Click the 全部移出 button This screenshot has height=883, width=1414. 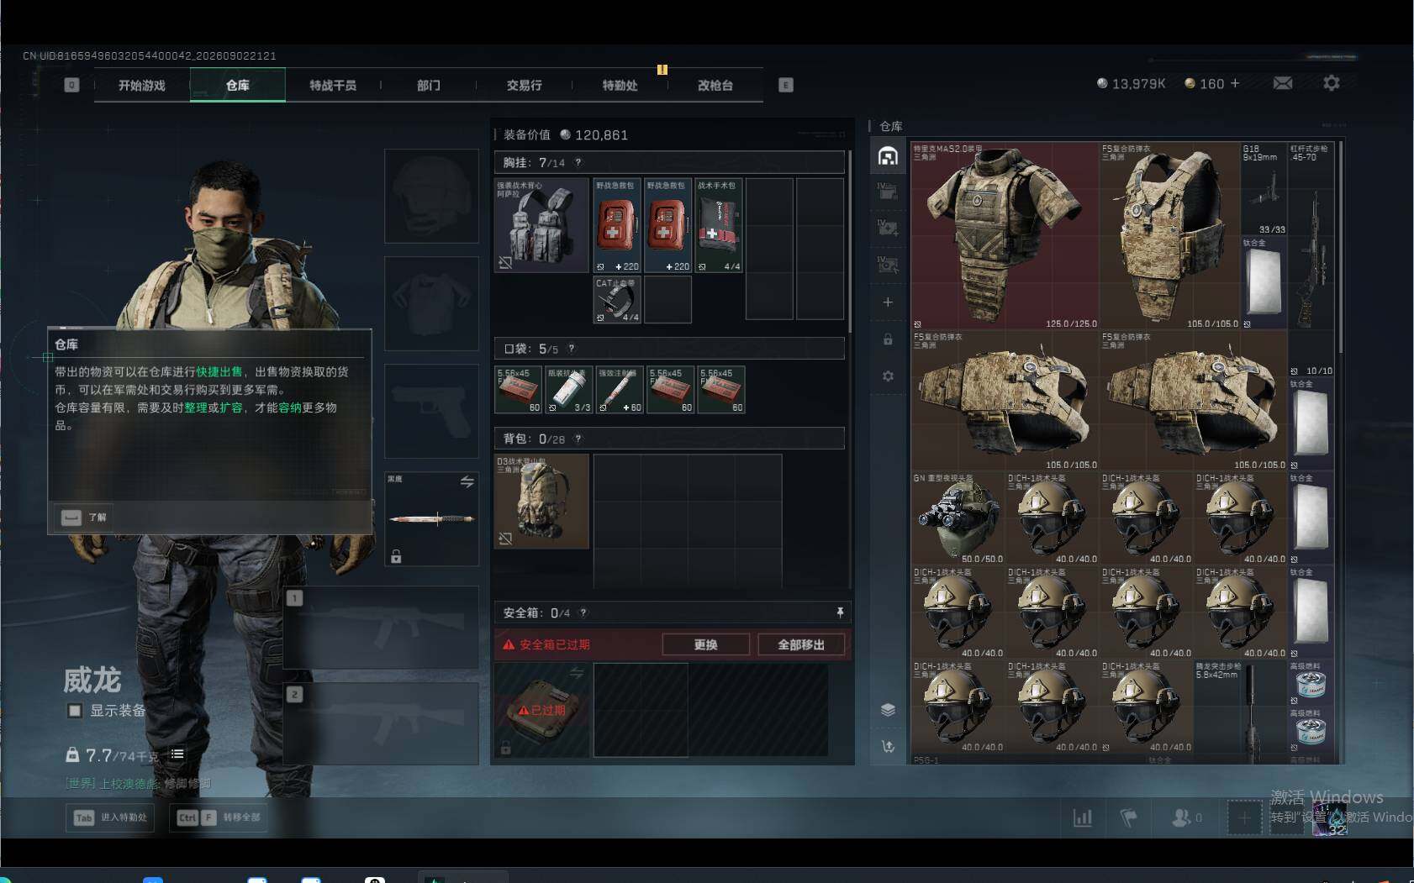801,644
